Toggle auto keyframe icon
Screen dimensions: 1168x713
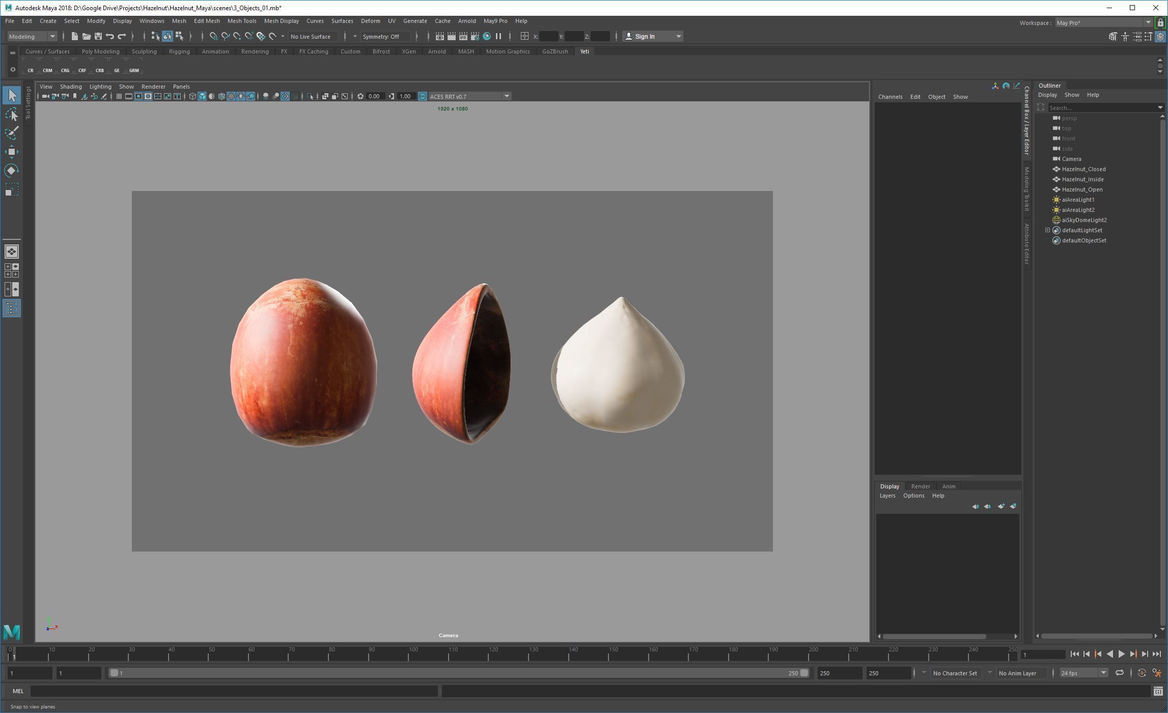(1142, 673)
